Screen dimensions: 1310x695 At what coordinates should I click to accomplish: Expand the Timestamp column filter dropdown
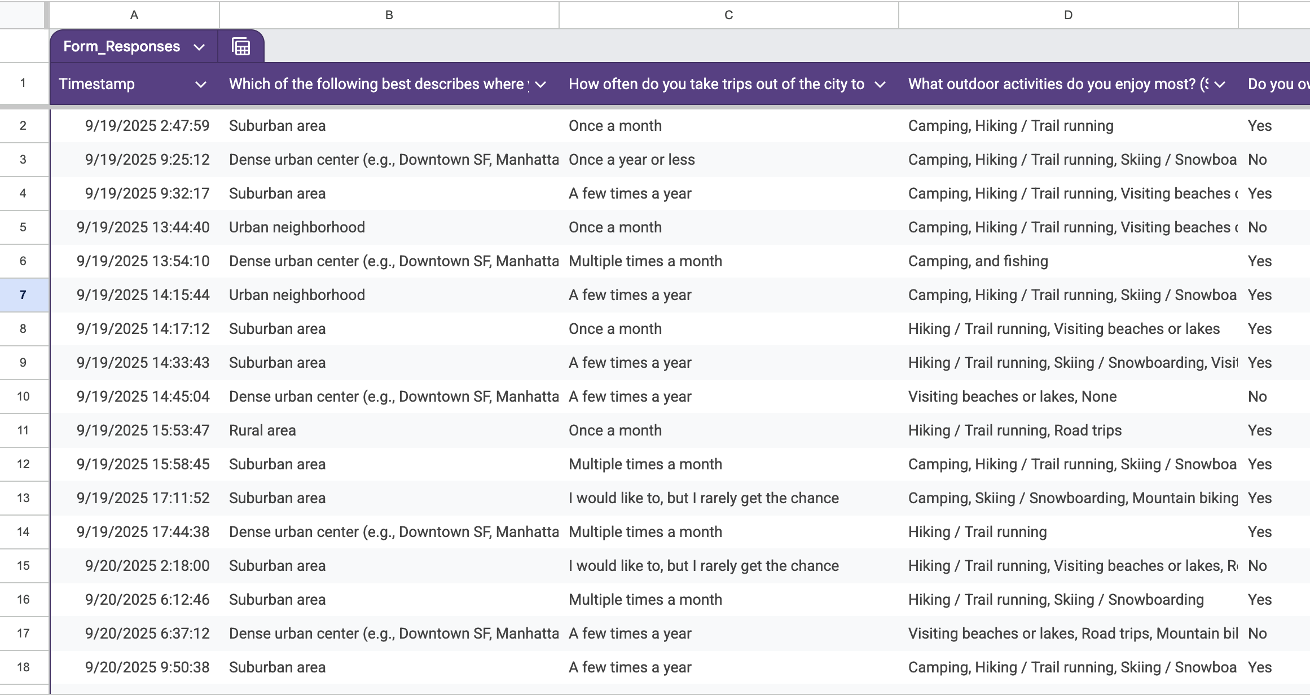point(200,84)
